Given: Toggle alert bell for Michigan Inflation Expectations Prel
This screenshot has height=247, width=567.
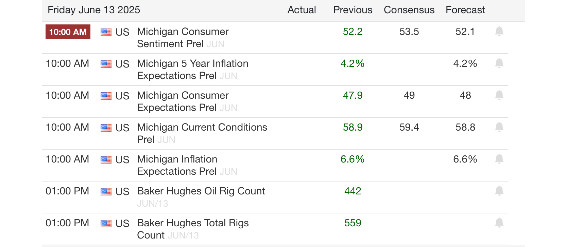Looking at the screenshot, I should pos(499,159).
